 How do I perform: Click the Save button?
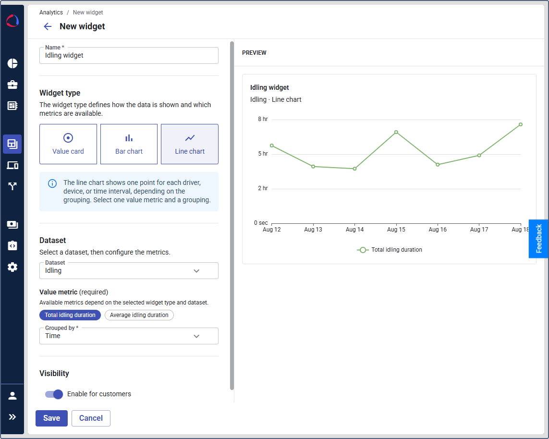[51, 418]
